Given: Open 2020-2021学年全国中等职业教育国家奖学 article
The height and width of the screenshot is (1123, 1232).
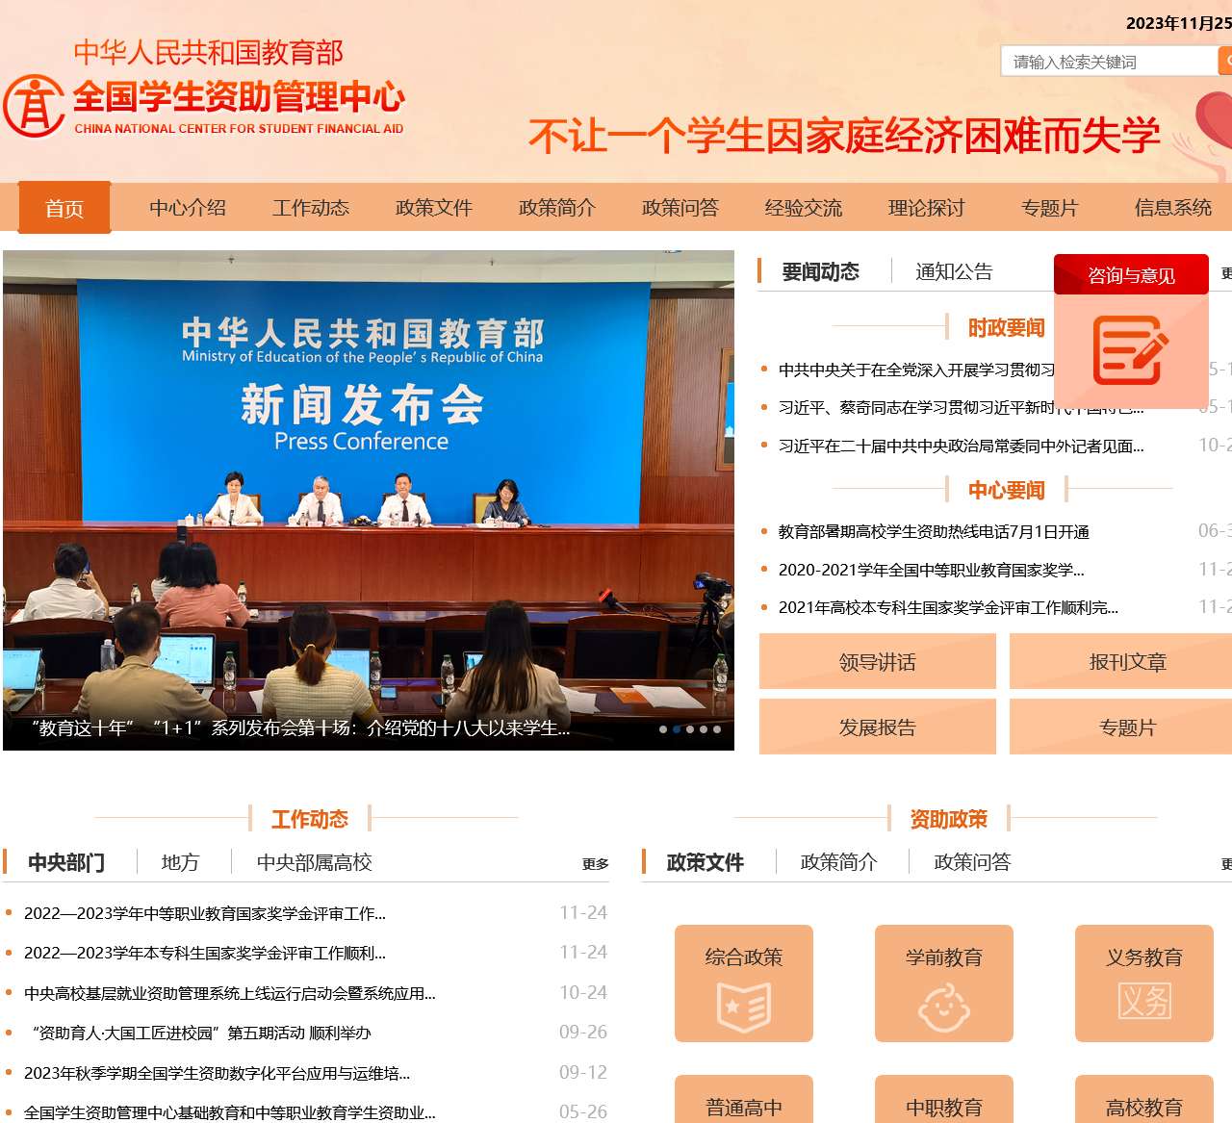Looking at the screenshot, I should (x=931, y=570).
